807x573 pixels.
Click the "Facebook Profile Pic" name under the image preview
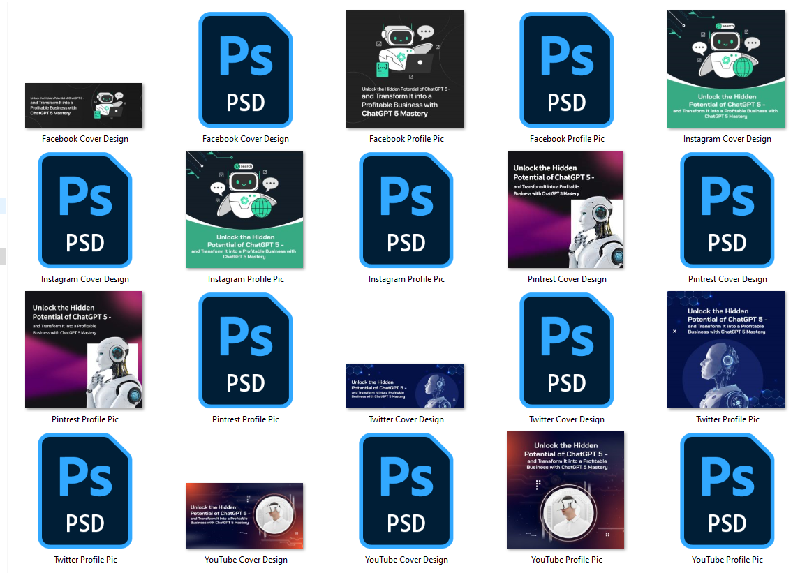pyautogui.click(x=406, y=139)
